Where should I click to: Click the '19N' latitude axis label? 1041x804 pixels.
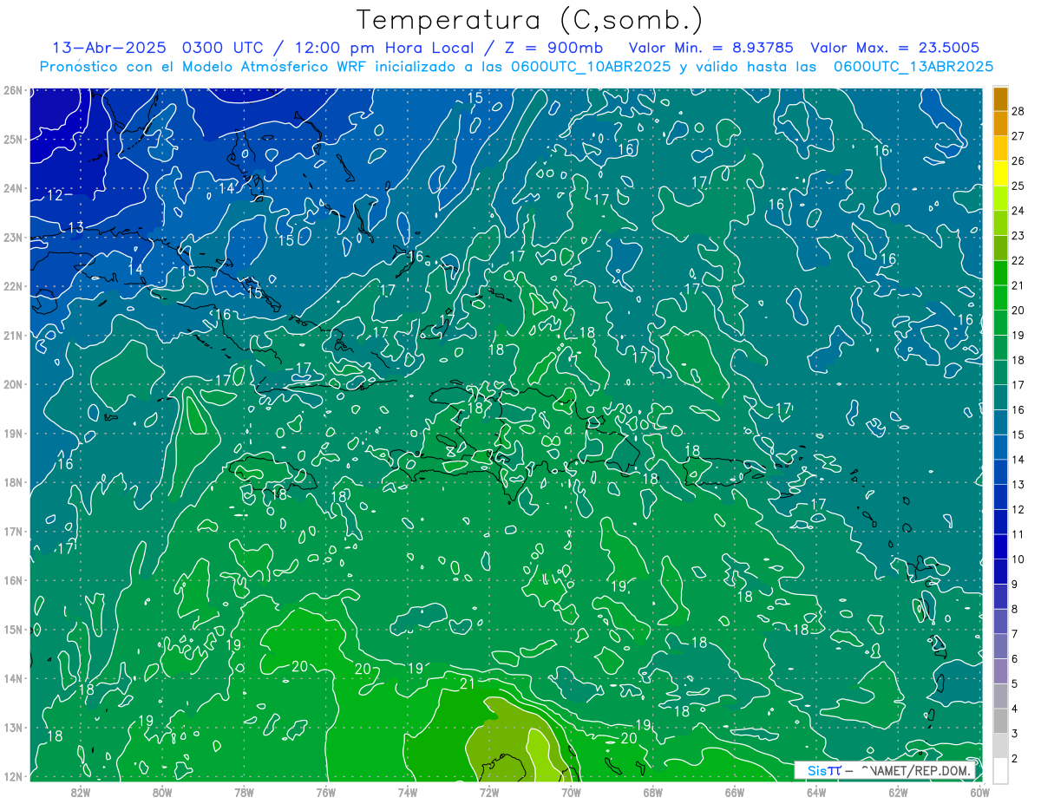point(12,433)
